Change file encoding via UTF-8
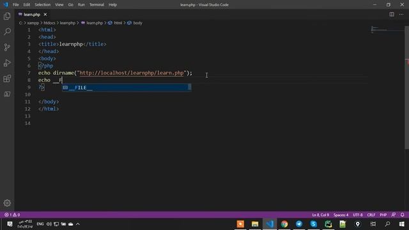The height and width of the screenshot is (230, 409). (358, 215)
